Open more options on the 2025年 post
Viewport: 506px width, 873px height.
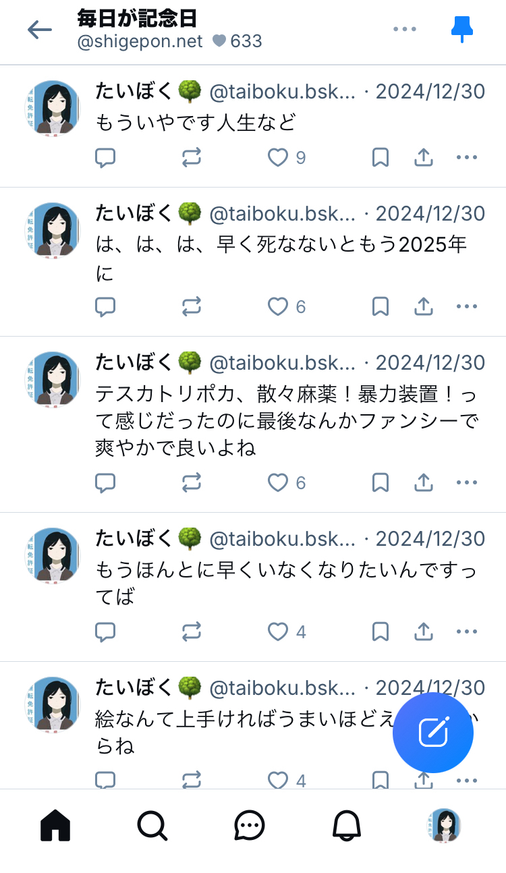467,307
